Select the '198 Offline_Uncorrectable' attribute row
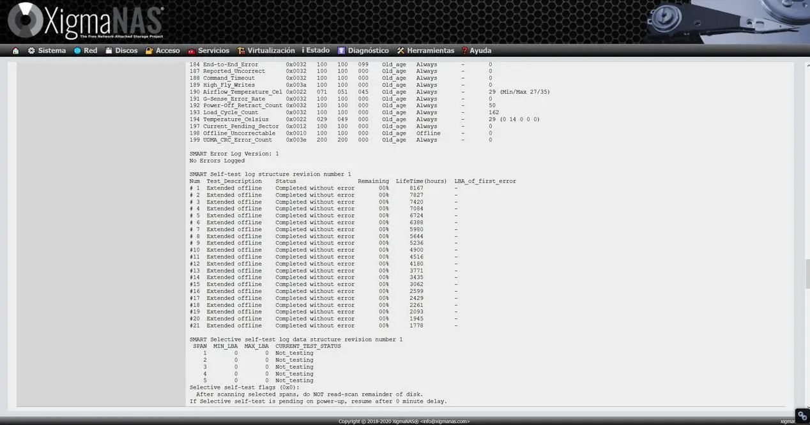The image size is (810, 425). (341, 133)
